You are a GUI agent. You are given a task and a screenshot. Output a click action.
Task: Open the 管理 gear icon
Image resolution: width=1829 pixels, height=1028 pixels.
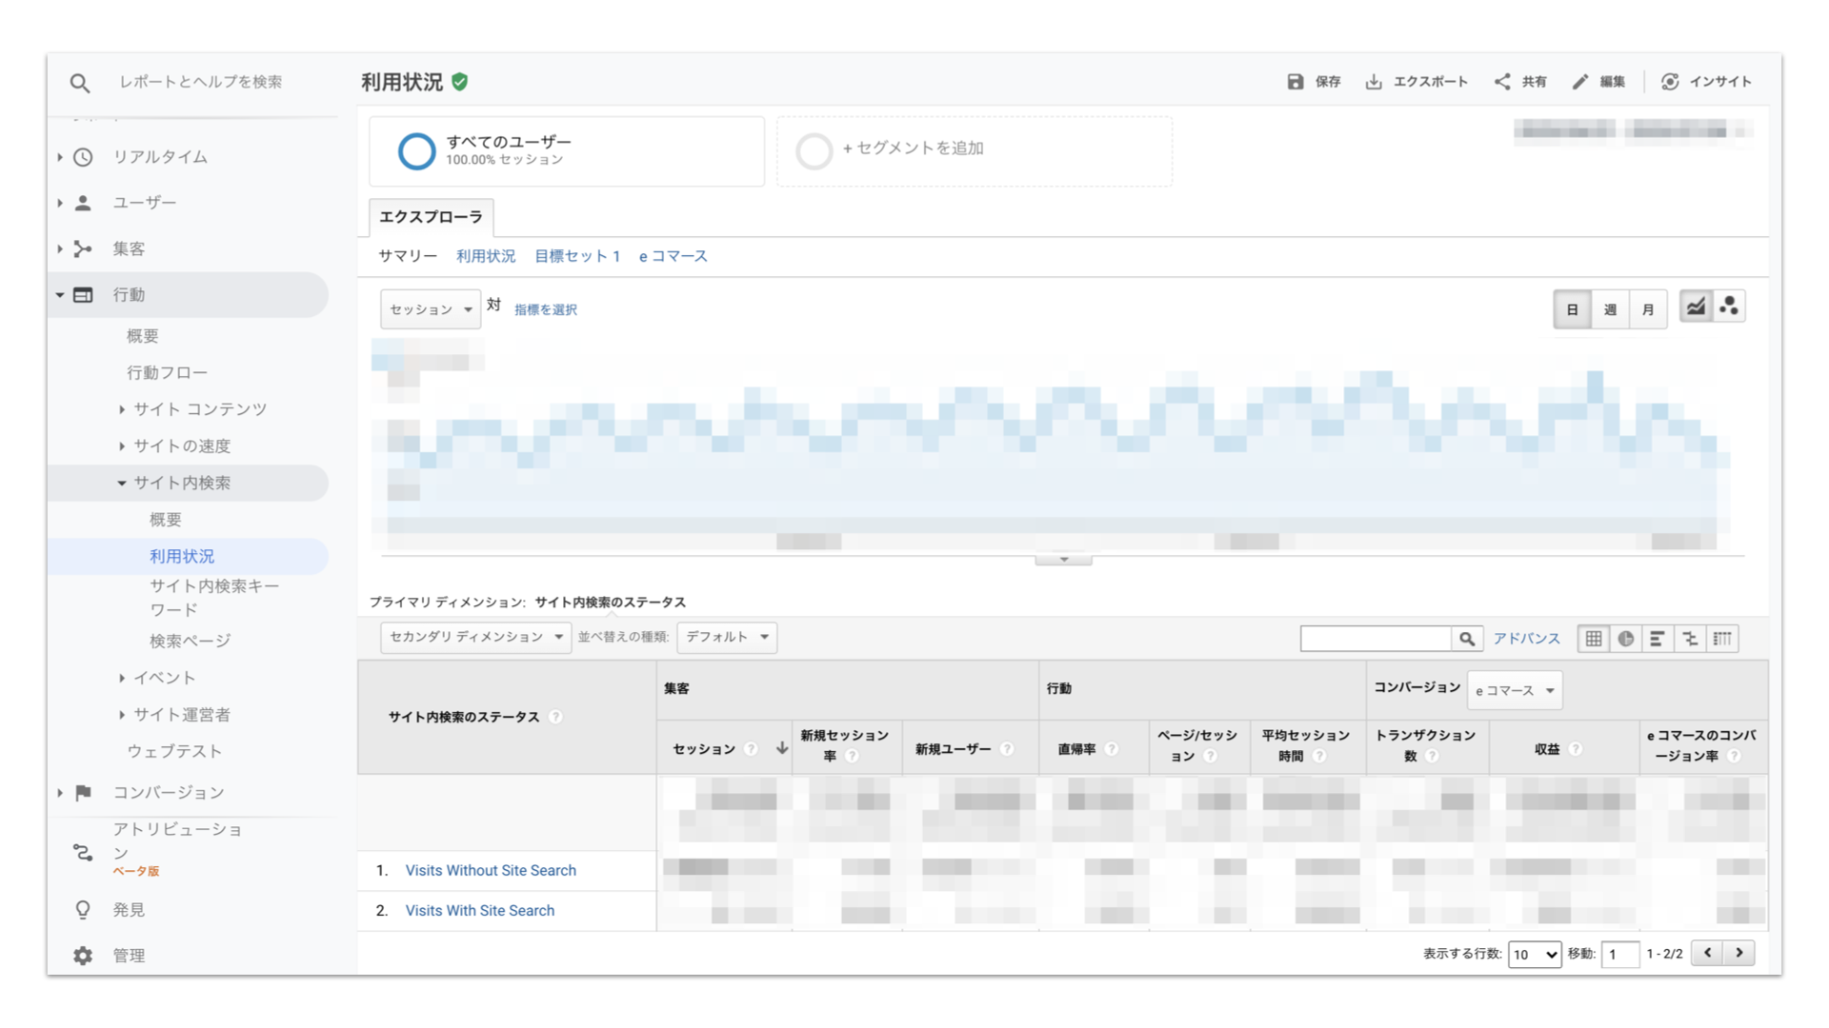(84, 956)
